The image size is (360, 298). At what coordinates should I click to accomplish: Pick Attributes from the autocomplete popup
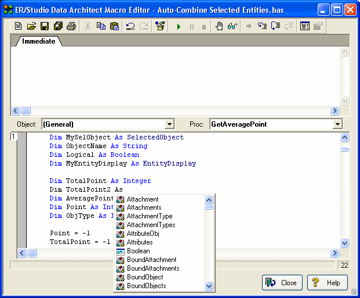point(160,242)
